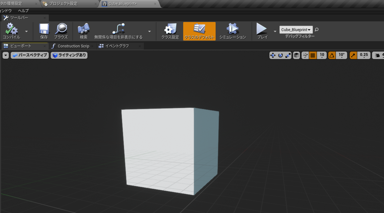This screenshot has width=384, height=213.
Task: Open the ヘルプ menu
Action: point(23,11)
